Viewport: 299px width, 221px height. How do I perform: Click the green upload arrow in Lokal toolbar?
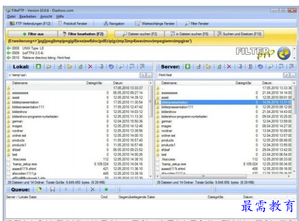pos(39,67)
